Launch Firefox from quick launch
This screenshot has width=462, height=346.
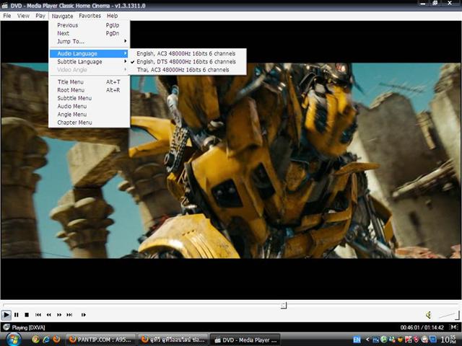[56, 340]
